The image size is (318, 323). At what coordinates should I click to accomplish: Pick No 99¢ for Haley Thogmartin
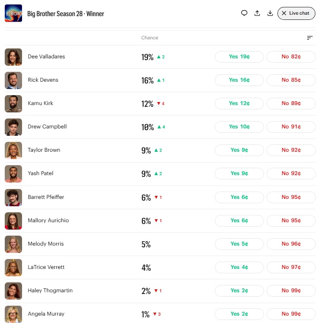[291, 291]
